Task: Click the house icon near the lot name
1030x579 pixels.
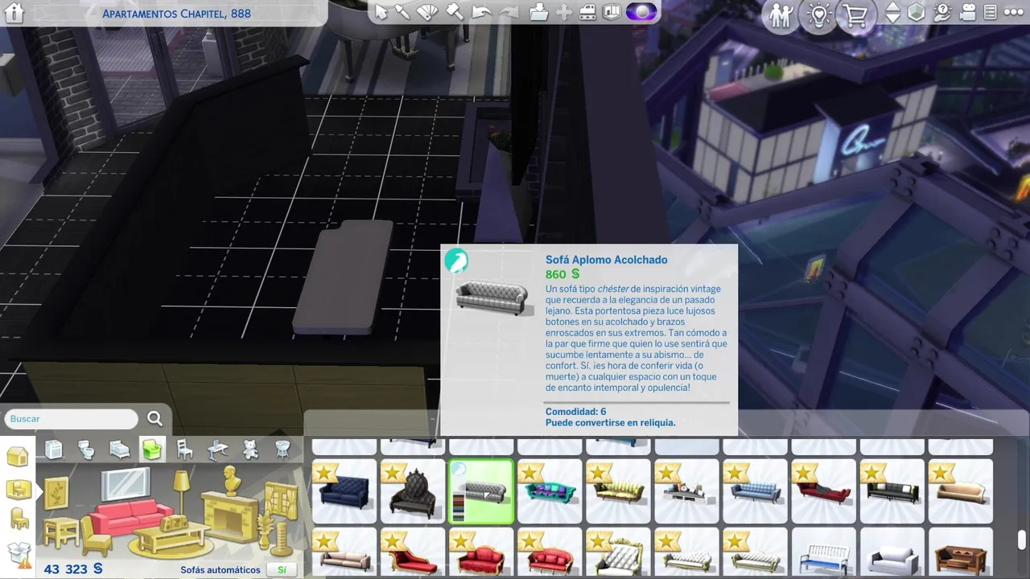Action: pyautogui.click(x=14, y=13)
